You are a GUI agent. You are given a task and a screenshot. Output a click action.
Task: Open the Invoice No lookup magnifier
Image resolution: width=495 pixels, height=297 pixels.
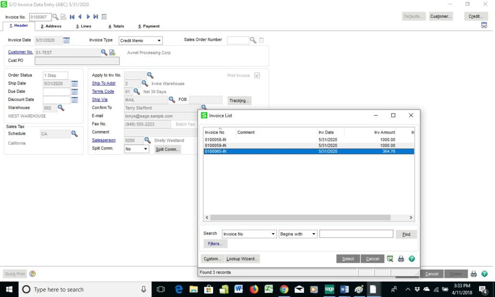click(x=55, y=16)
